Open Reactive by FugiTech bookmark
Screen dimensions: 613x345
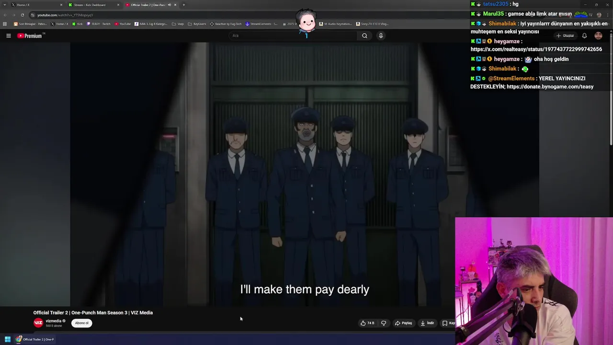pos(226,23)
